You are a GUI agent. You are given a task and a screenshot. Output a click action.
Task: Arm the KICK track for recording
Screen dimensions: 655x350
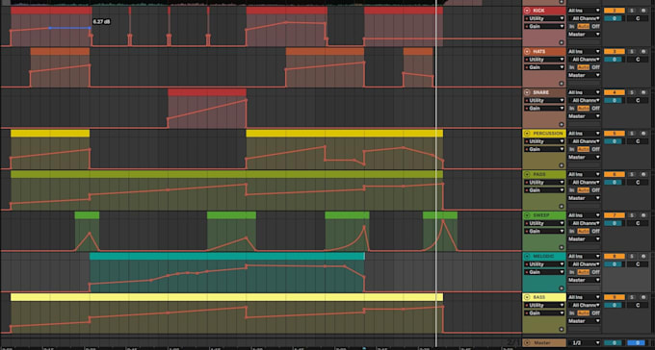point(643,11)
